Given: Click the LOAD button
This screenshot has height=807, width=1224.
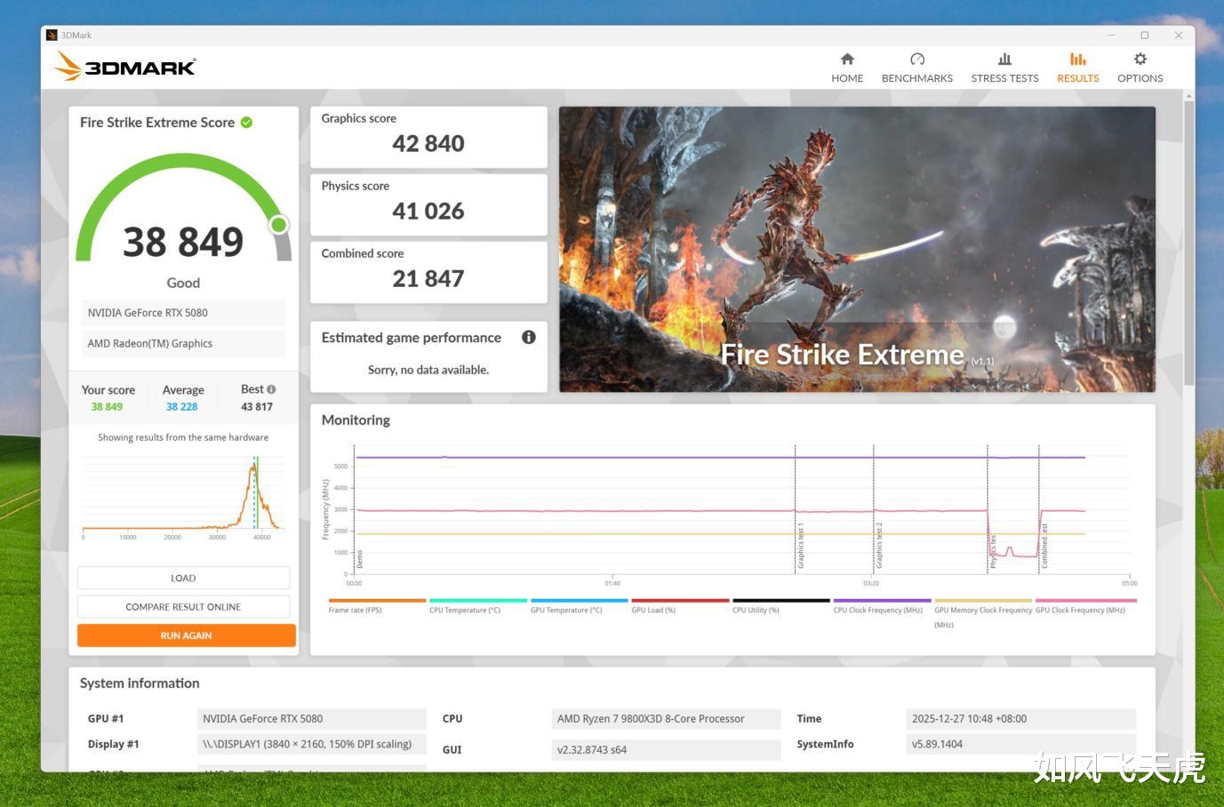Looking at the screenshot, I should pyautogui.click(x=183, y=578).
